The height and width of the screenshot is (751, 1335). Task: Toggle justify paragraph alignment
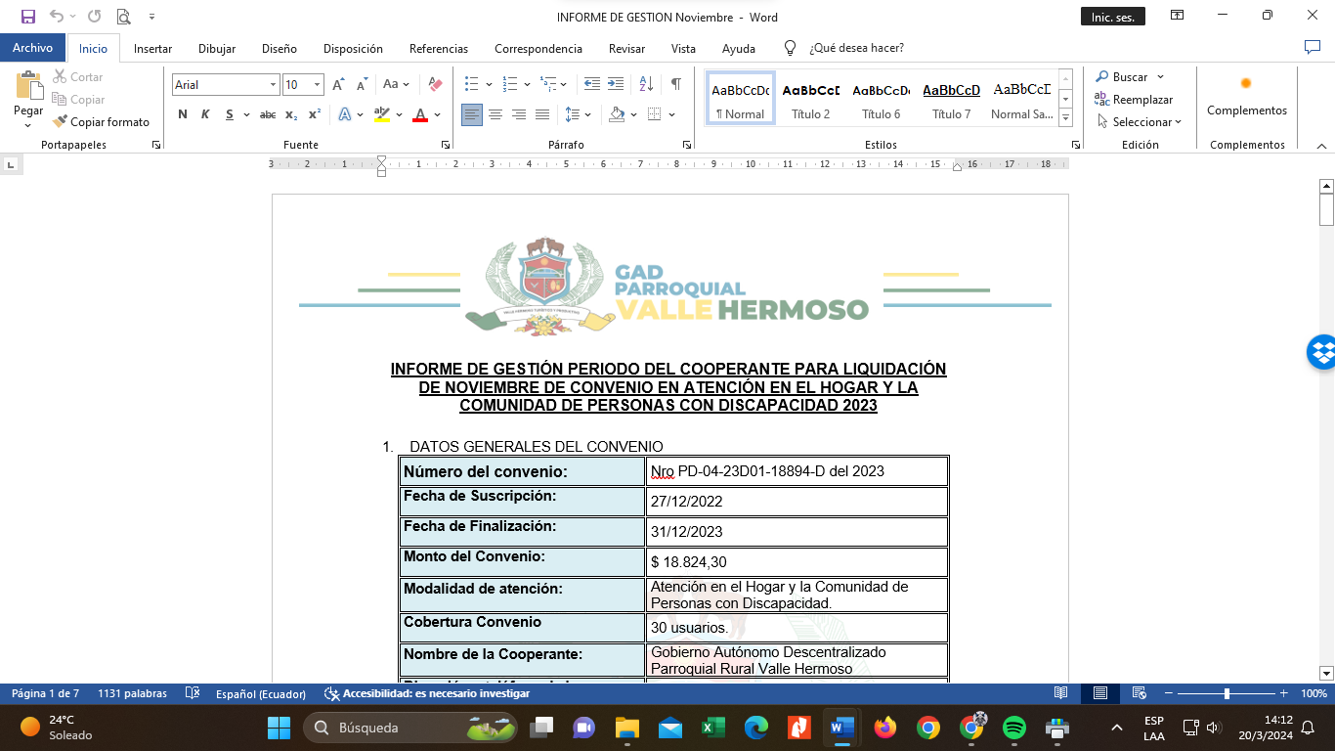[542, 115]
